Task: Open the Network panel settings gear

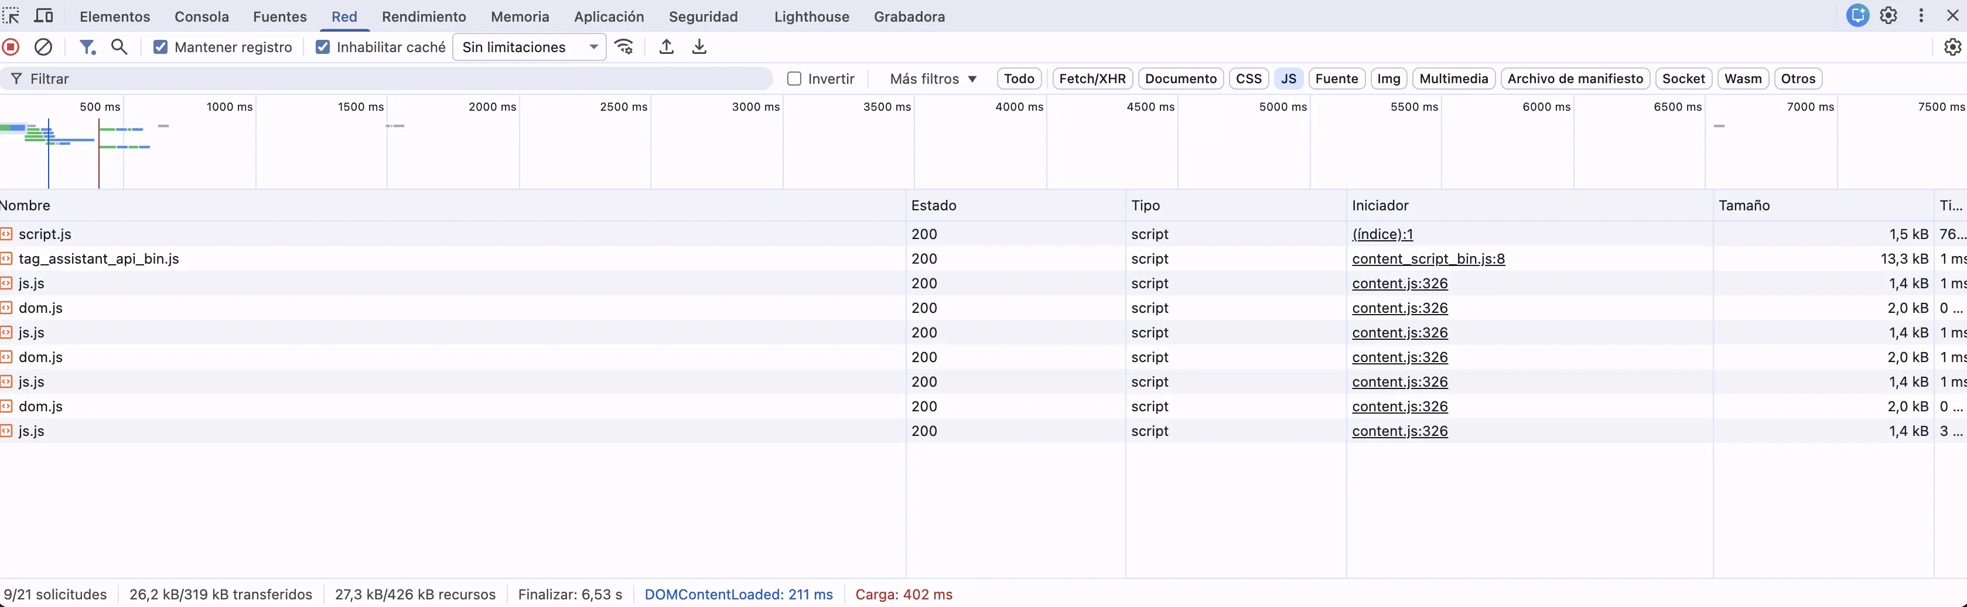Action: 1952,47
